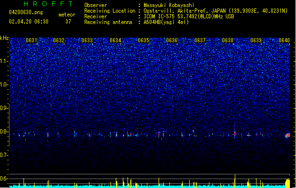
Task: Click time marker 0634
Action: click(x=115, y=40)
